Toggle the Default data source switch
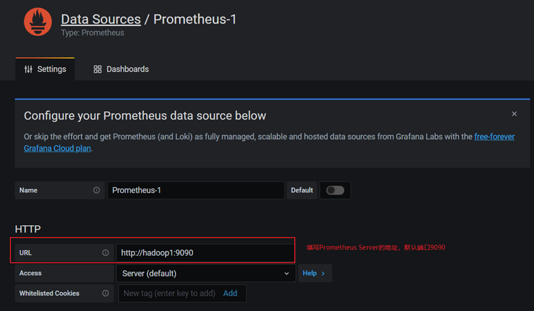 point(335,190)
